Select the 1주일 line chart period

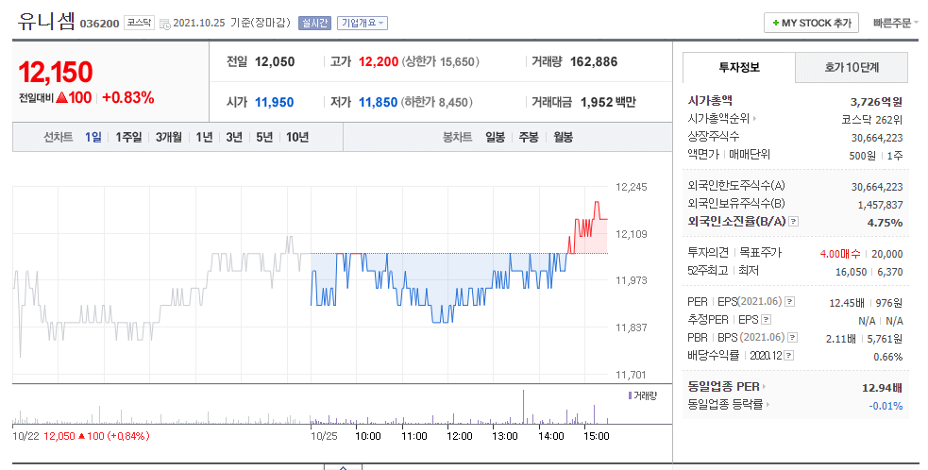128,138
